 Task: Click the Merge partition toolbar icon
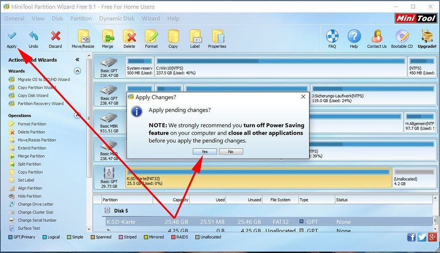pyautogui.click(x=107, y=37)
